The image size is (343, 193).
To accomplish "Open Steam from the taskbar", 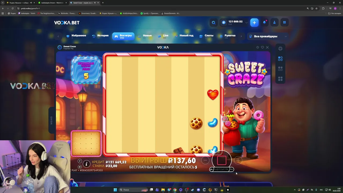I will 192,190.
